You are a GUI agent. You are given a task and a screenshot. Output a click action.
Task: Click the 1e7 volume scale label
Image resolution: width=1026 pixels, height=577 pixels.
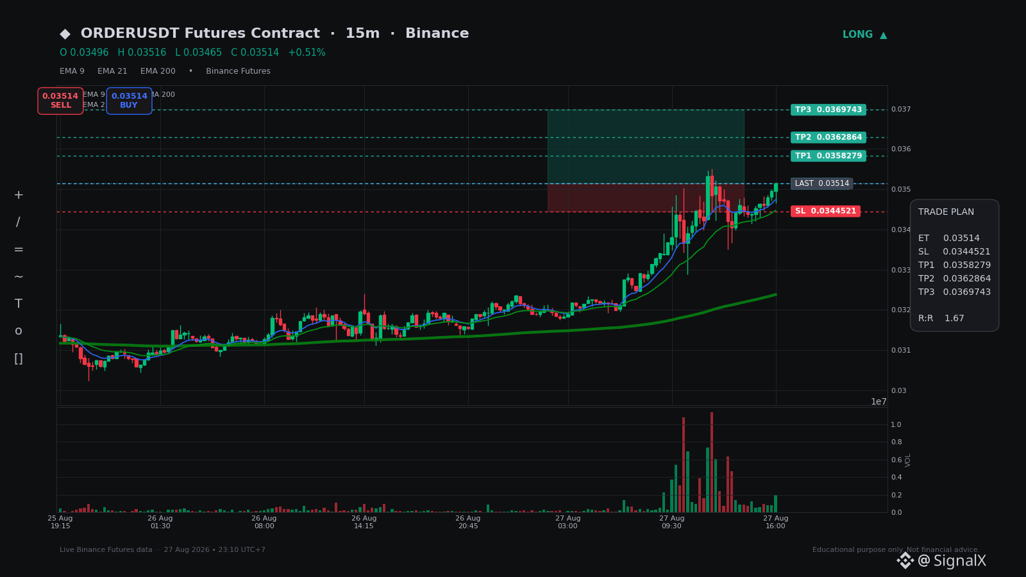coord(879,402)
